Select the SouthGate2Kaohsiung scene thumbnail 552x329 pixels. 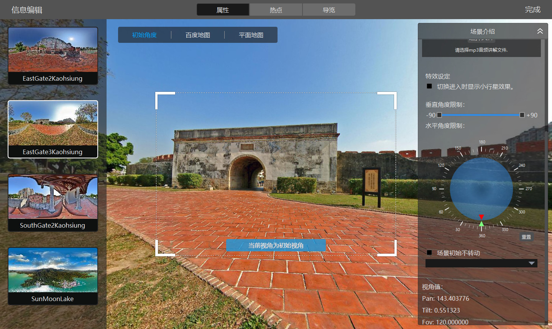click(x=53, y=203)
